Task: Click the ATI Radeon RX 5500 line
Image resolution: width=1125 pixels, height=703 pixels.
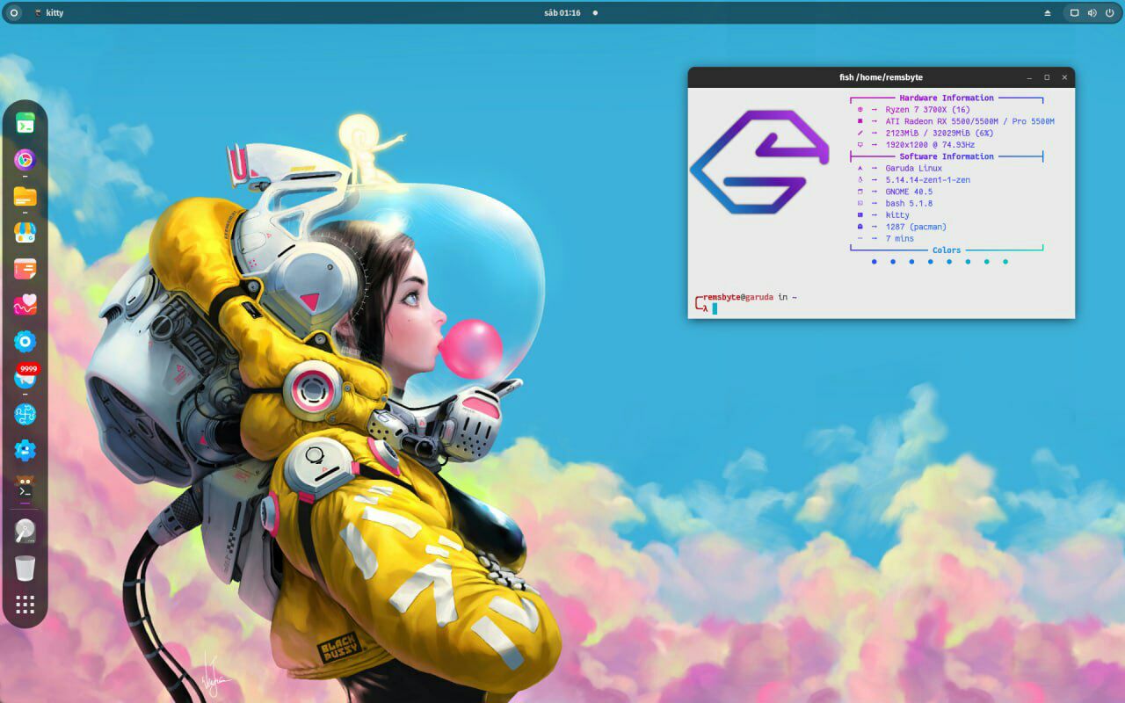Action: 969,121
